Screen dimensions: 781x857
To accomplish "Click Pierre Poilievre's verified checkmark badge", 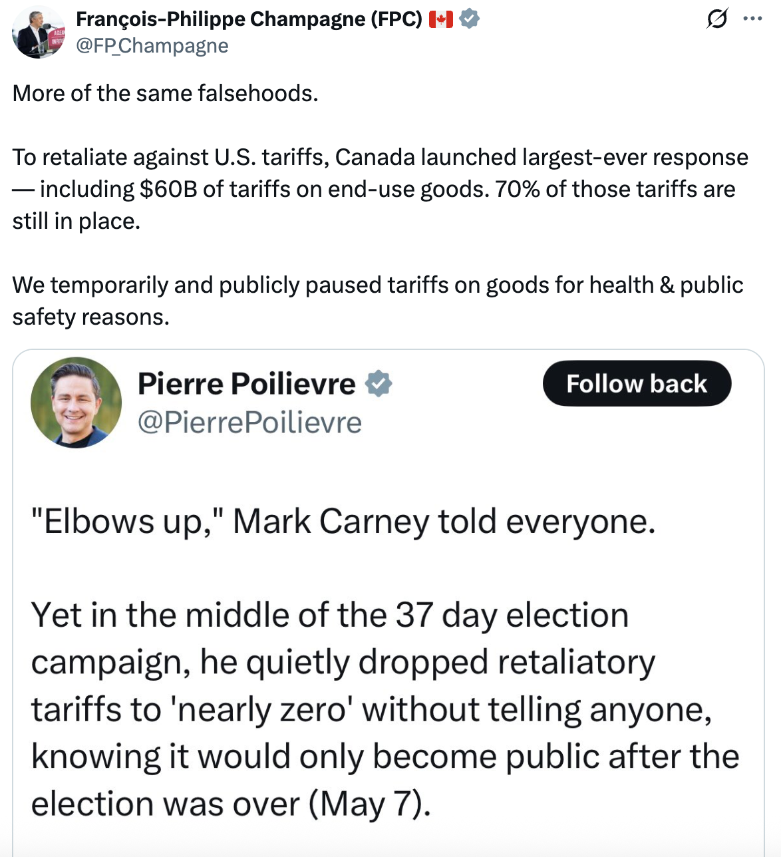I will tap(379, 384).
